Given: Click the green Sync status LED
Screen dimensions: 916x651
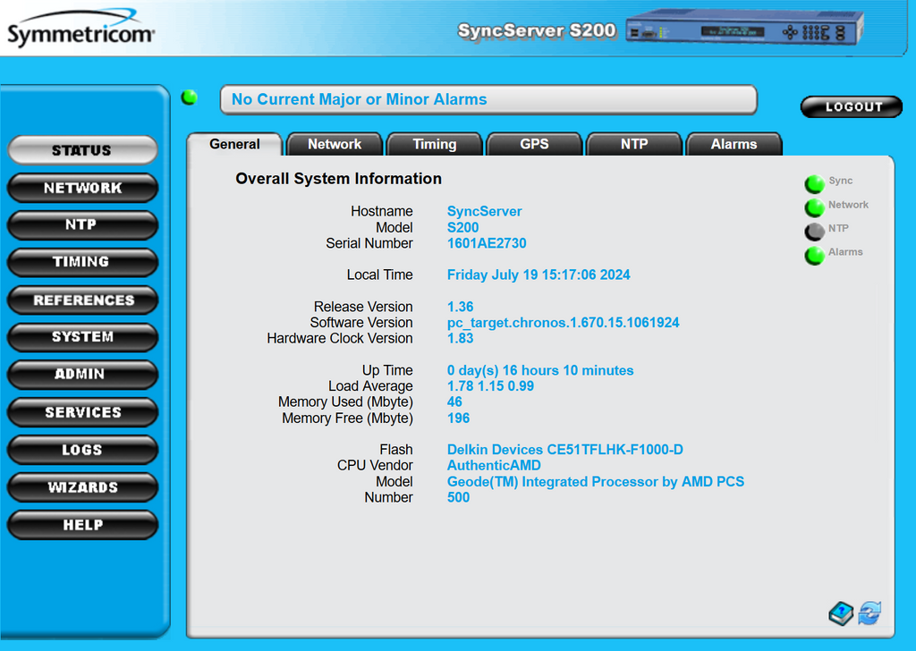Looking at the screenshot, I should tap(814, 184).
